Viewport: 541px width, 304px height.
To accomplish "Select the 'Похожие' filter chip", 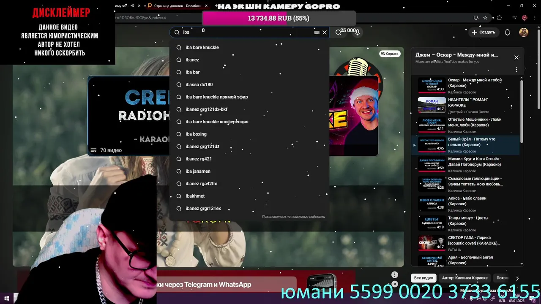I will point(502,278).
